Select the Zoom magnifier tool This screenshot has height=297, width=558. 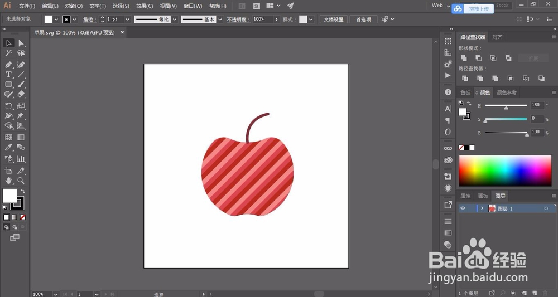pyautogui.click(x=21, y=181)
